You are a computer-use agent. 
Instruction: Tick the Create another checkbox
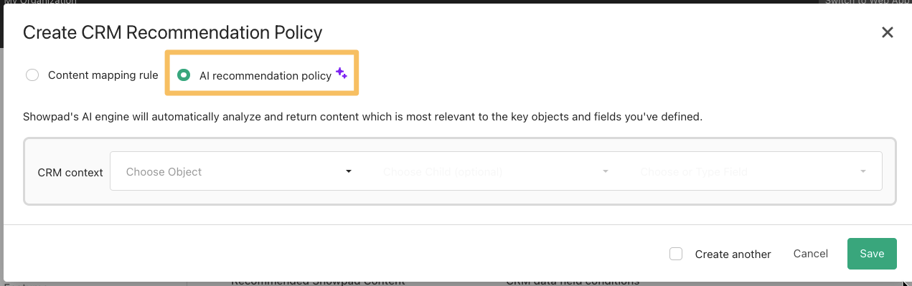pyautogui.click(x=675, y=254)
